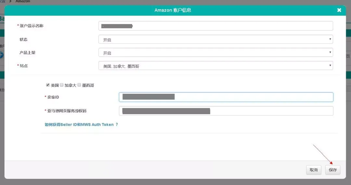Click the 保存 button

click(x=333, y=170)
